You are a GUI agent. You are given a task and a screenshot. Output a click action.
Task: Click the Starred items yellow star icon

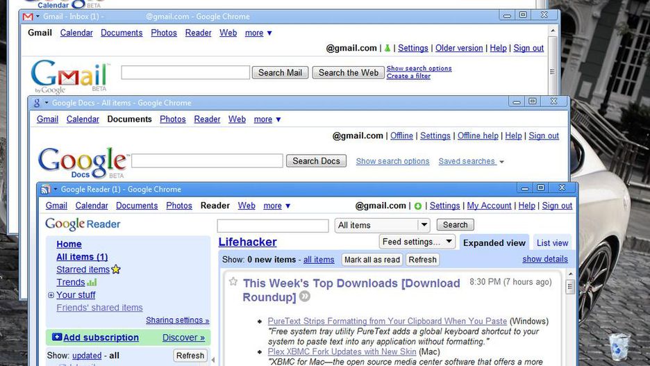pyautogui.click(x=116, y=269)
